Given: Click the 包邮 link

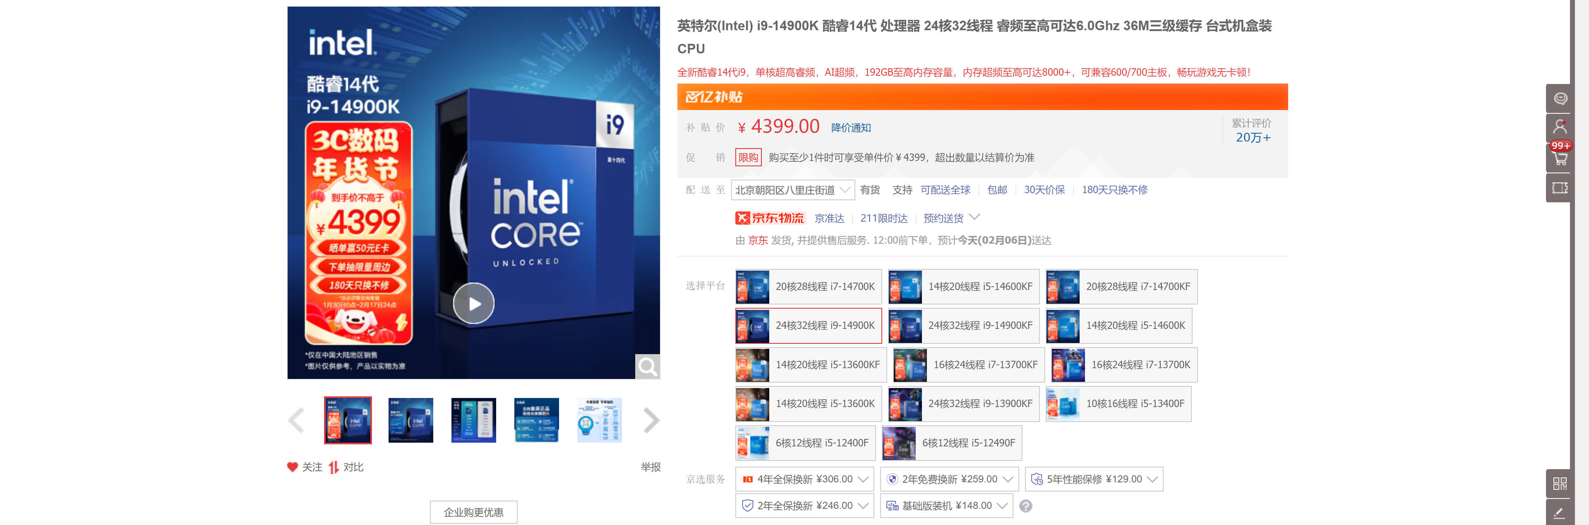Looking at the screenshot, I should point(997,190).
